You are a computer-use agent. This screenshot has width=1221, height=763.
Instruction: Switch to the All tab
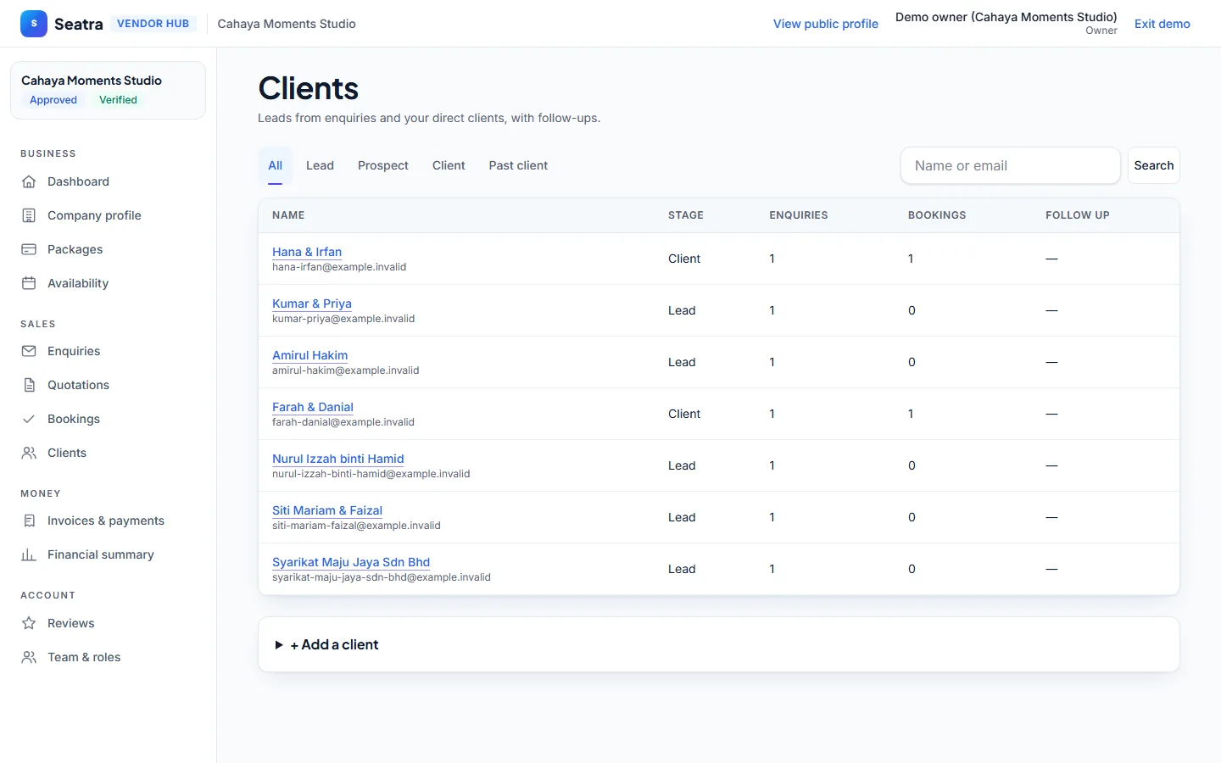click(x=276, y=165)
